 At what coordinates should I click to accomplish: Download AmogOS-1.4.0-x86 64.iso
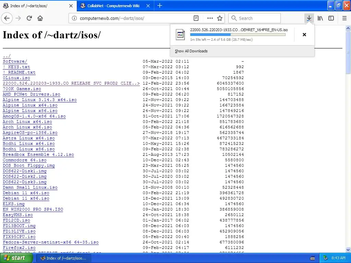(x=34, y=116)
